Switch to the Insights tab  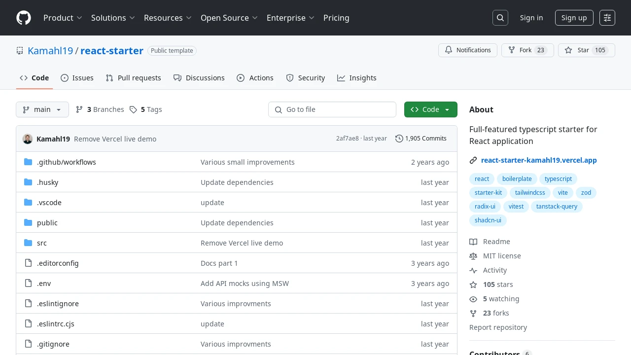point(357,78)
